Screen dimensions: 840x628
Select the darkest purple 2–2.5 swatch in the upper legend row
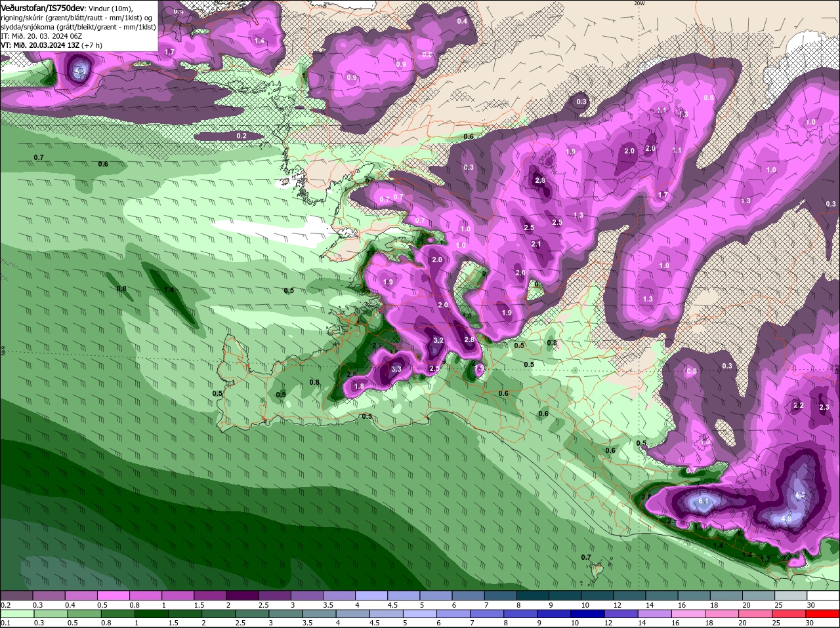(243, 595)
